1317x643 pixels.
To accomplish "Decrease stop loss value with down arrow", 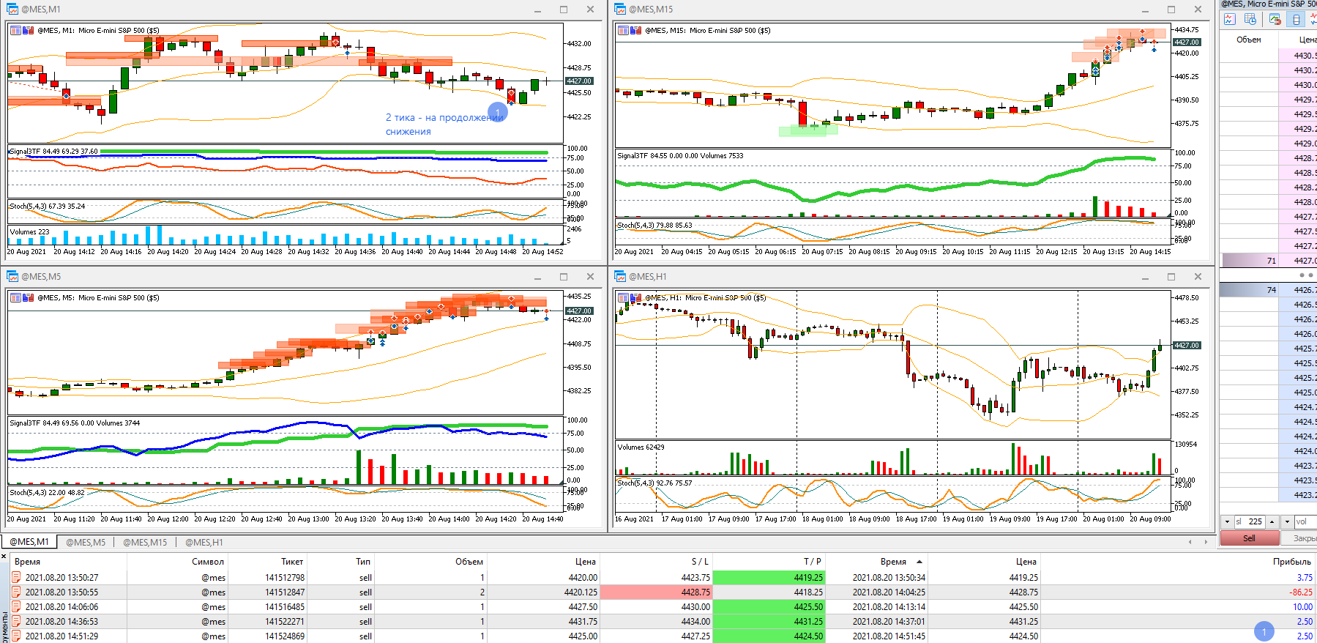I will [1227, 521].
